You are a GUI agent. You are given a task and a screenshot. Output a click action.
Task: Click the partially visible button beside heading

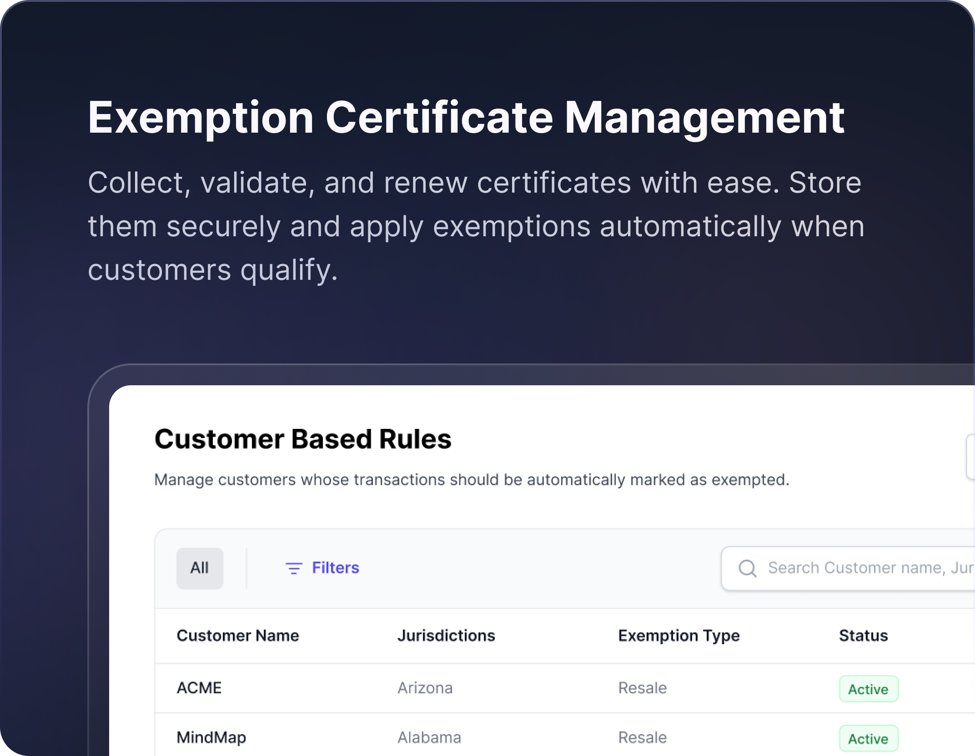[x=970, y=457]
